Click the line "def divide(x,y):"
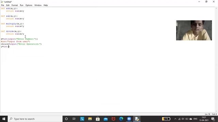218x122 pixels. 11,31
